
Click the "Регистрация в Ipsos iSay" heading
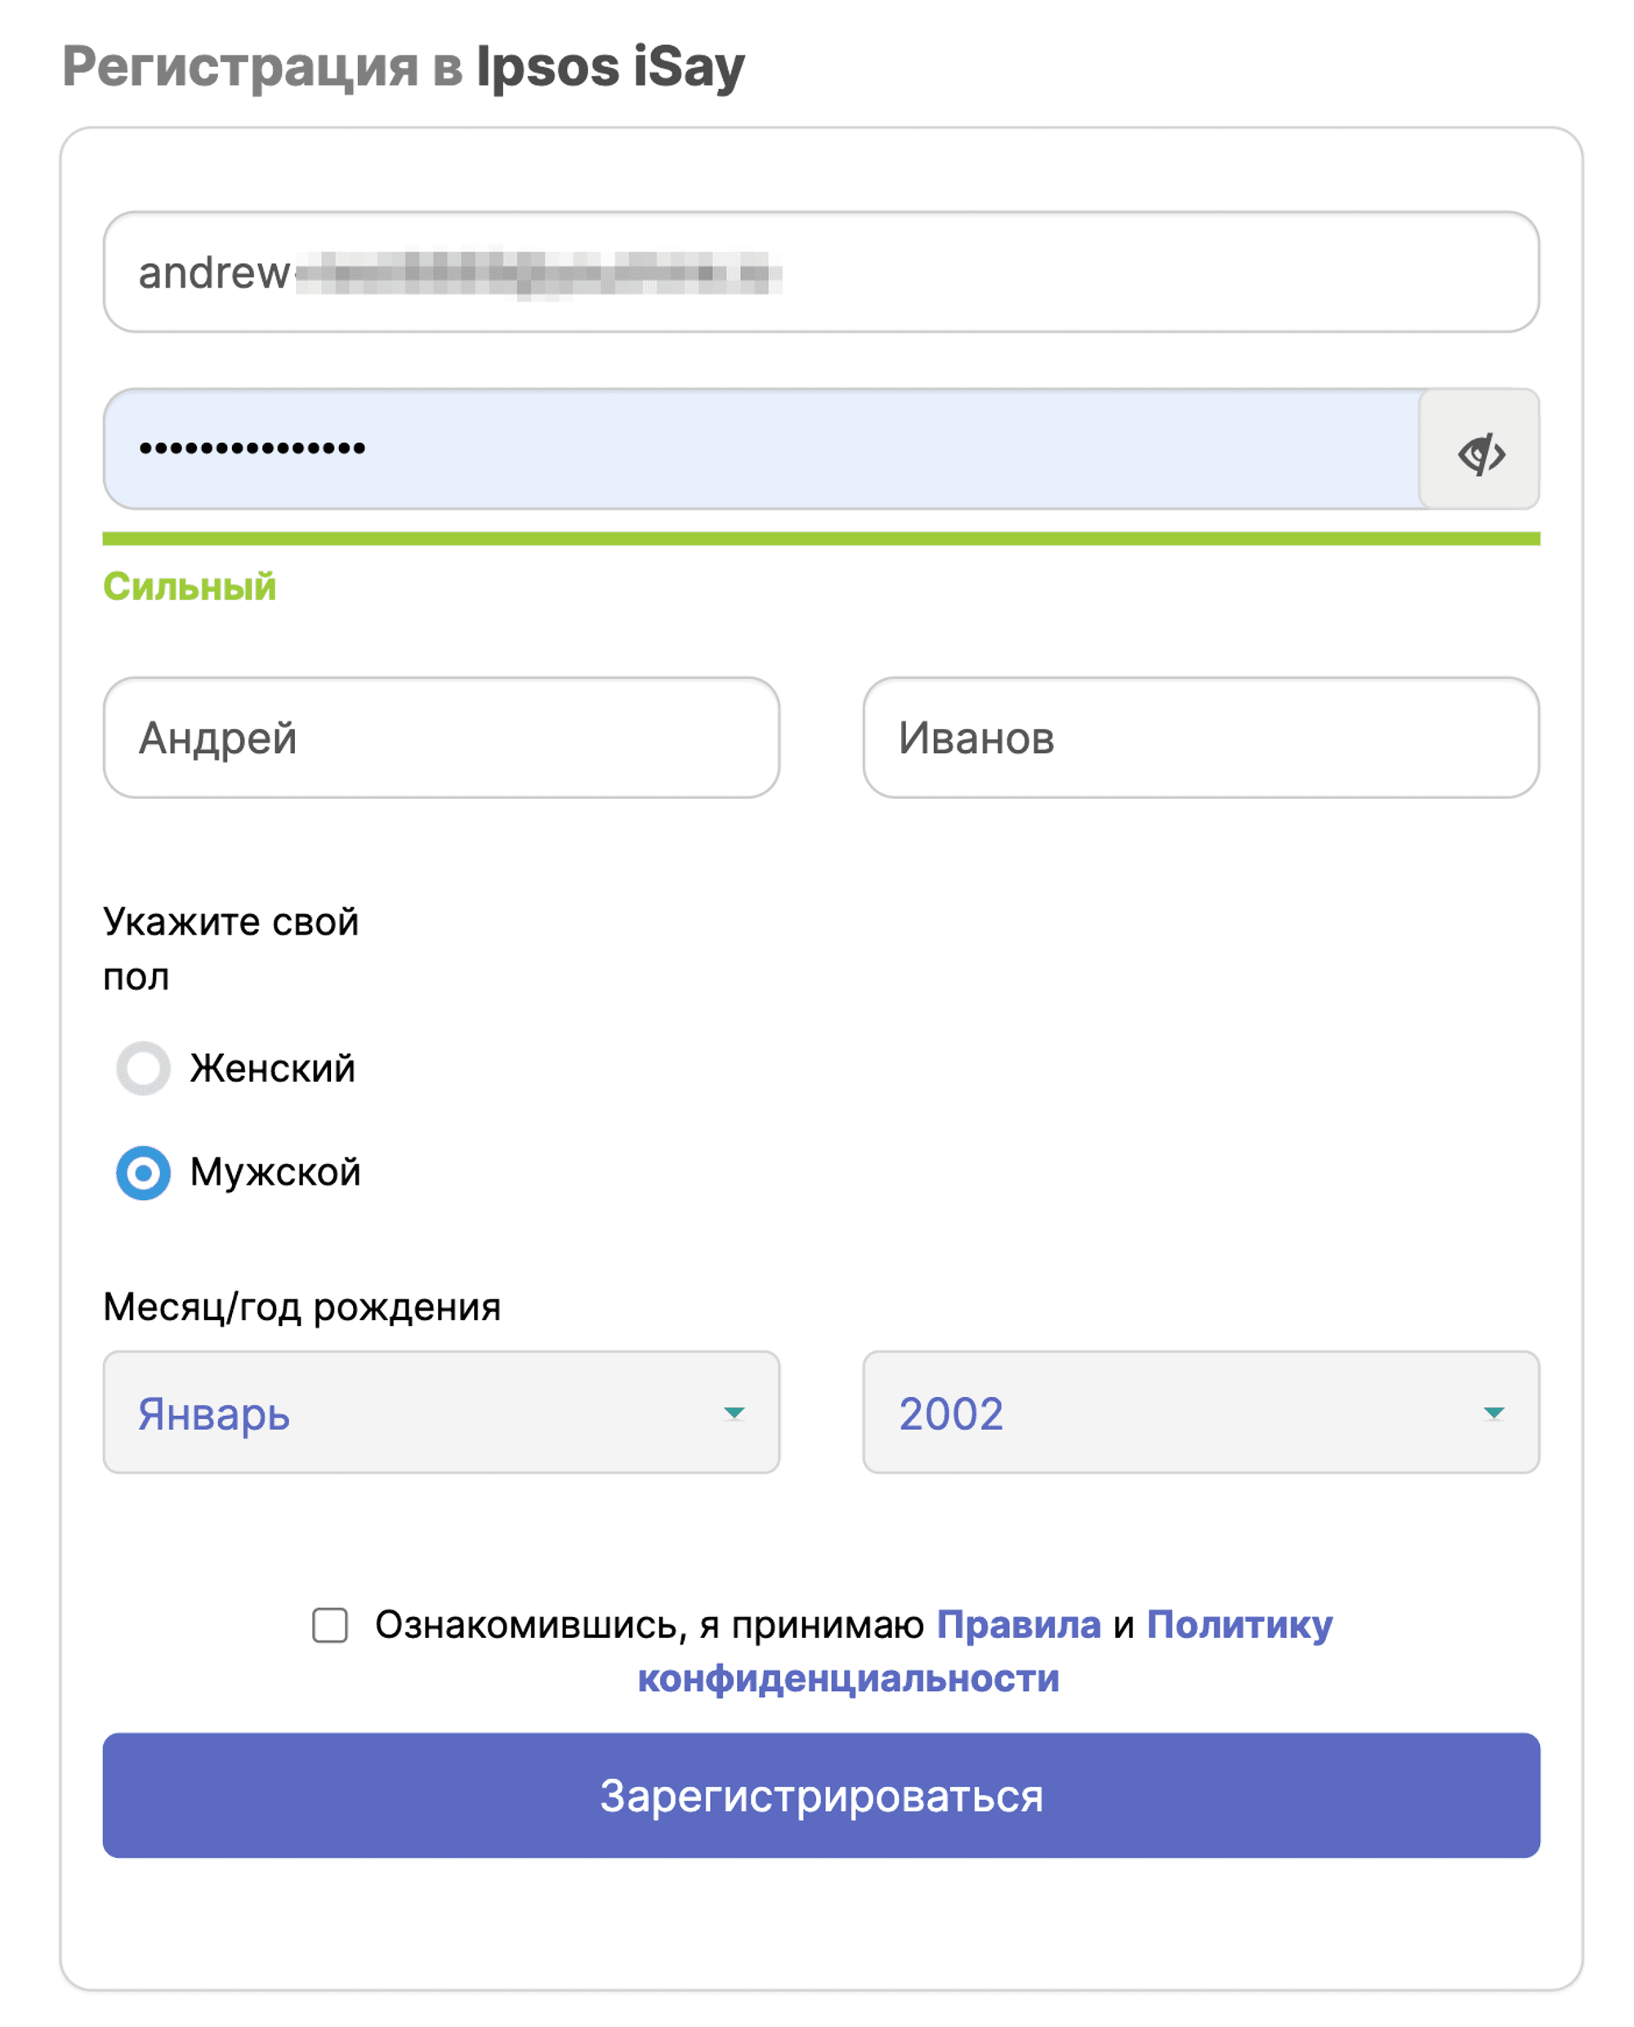tap(403, 67)
